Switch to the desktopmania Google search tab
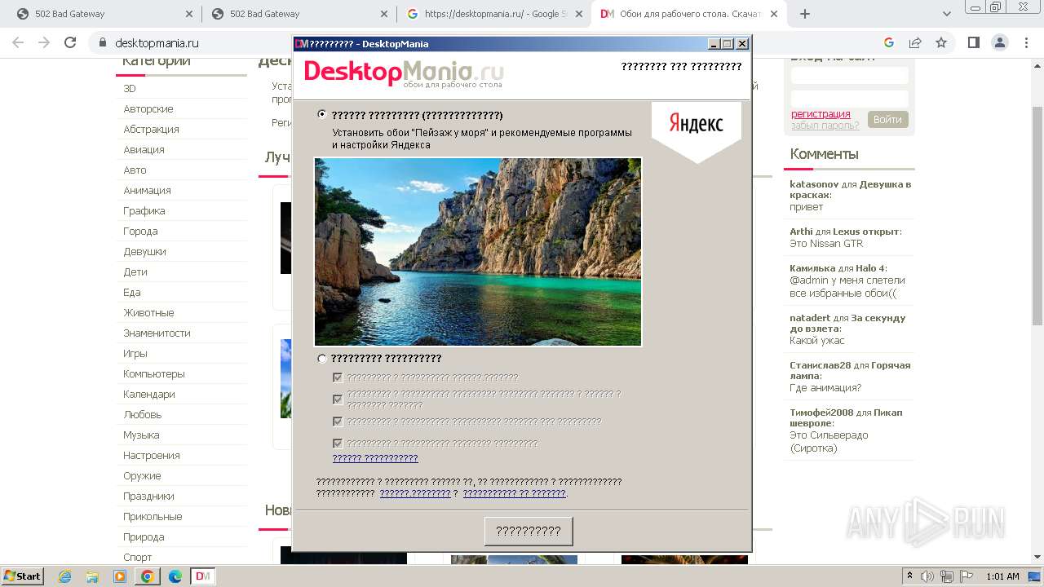The image size is (1044, 587). click(496, 14)
